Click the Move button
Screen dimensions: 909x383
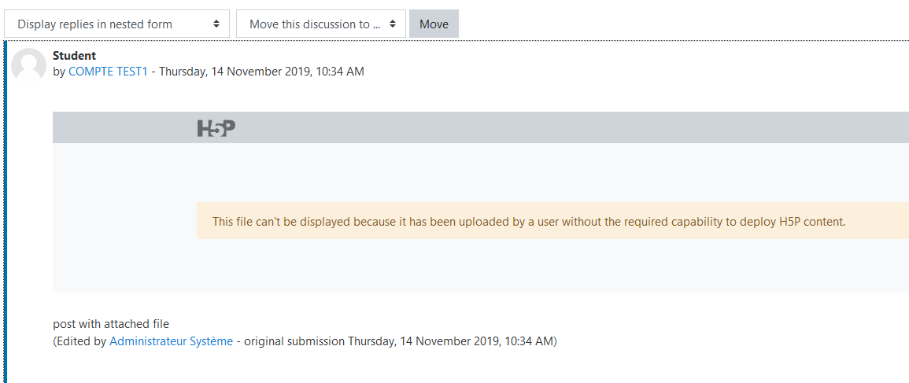coord(434,24)
